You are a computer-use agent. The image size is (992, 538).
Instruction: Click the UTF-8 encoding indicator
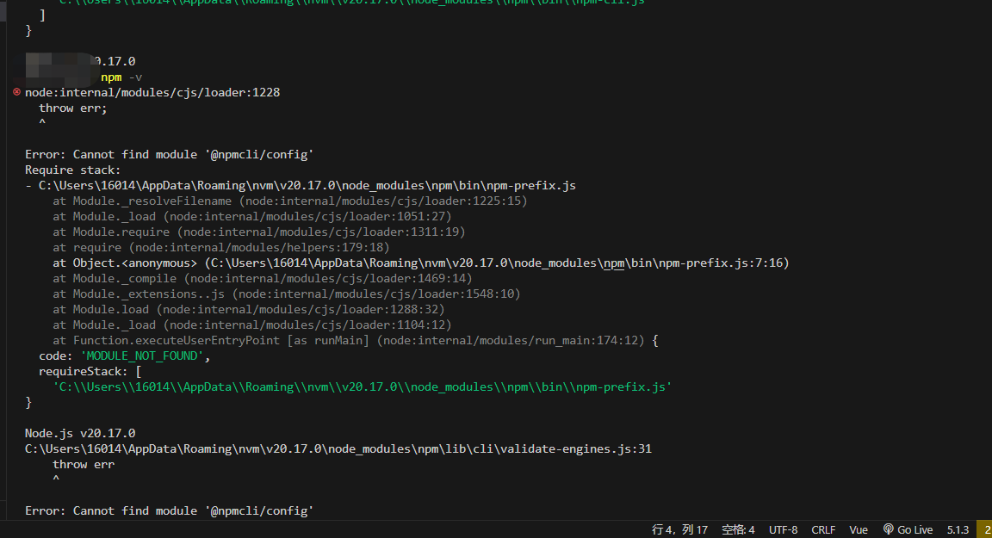pos(783,529)
